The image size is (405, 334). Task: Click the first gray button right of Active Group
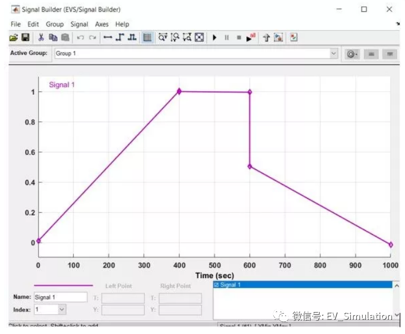tap(372, 54)
